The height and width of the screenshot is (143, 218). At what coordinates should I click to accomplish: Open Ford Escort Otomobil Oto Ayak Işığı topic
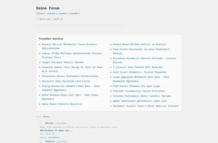pyautogui.click(x=136, y=86)
